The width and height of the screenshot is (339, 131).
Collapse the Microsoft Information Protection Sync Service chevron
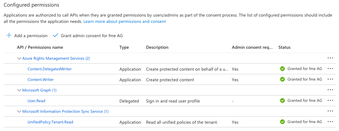click(19, 111)
